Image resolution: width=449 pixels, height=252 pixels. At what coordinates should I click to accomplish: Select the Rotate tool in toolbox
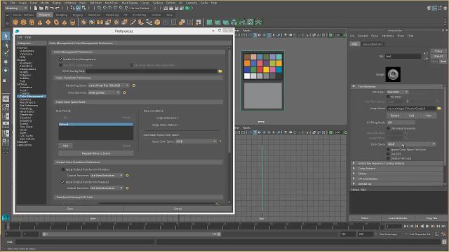pyautogui.click(x=6, y=70)
